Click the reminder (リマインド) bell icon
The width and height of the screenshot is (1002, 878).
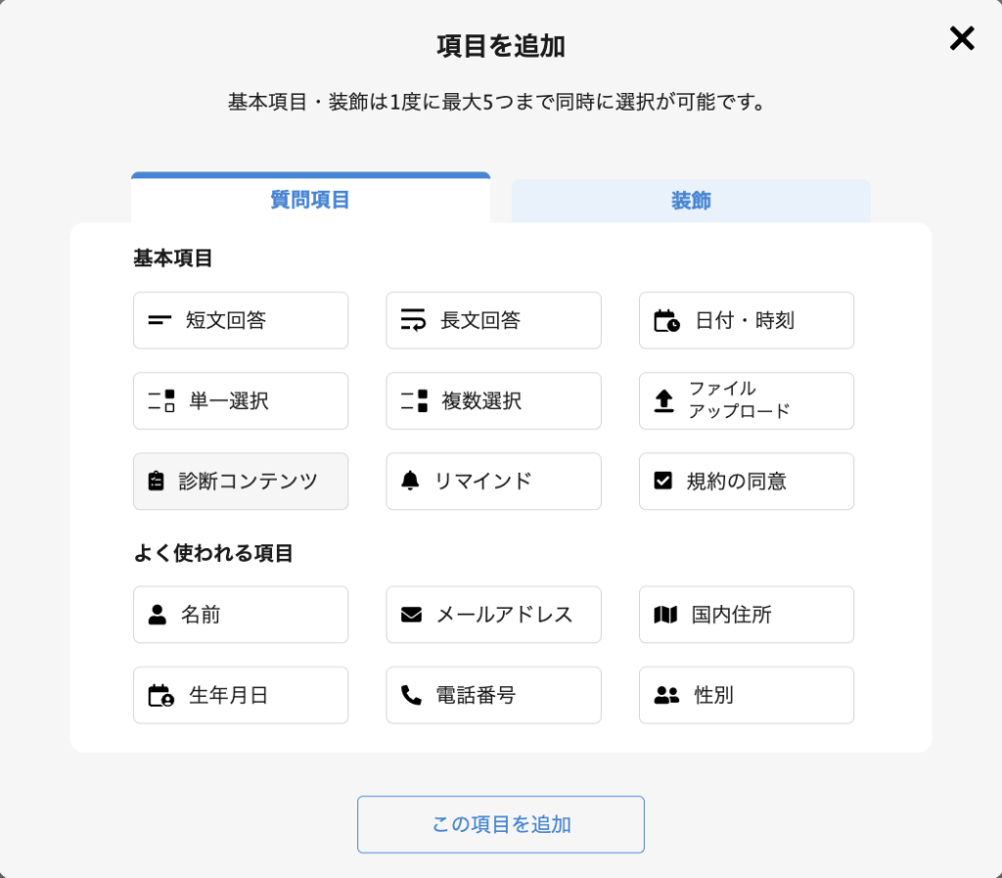(410, 481)
